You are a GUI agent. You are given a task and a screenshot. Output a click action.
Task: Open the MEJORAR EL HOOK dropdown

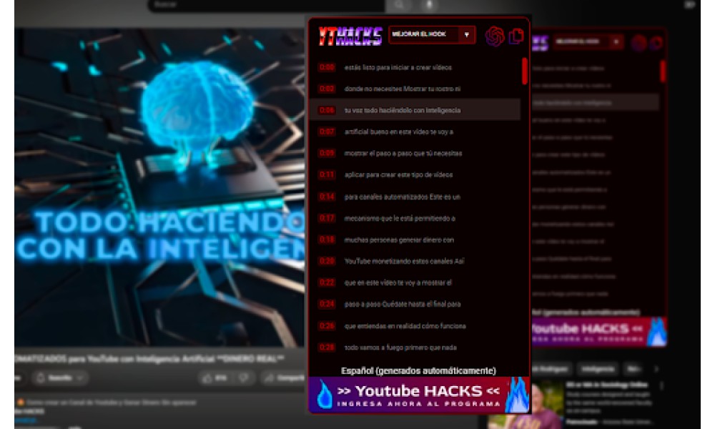pyautogui.click(x=432, y=34)
